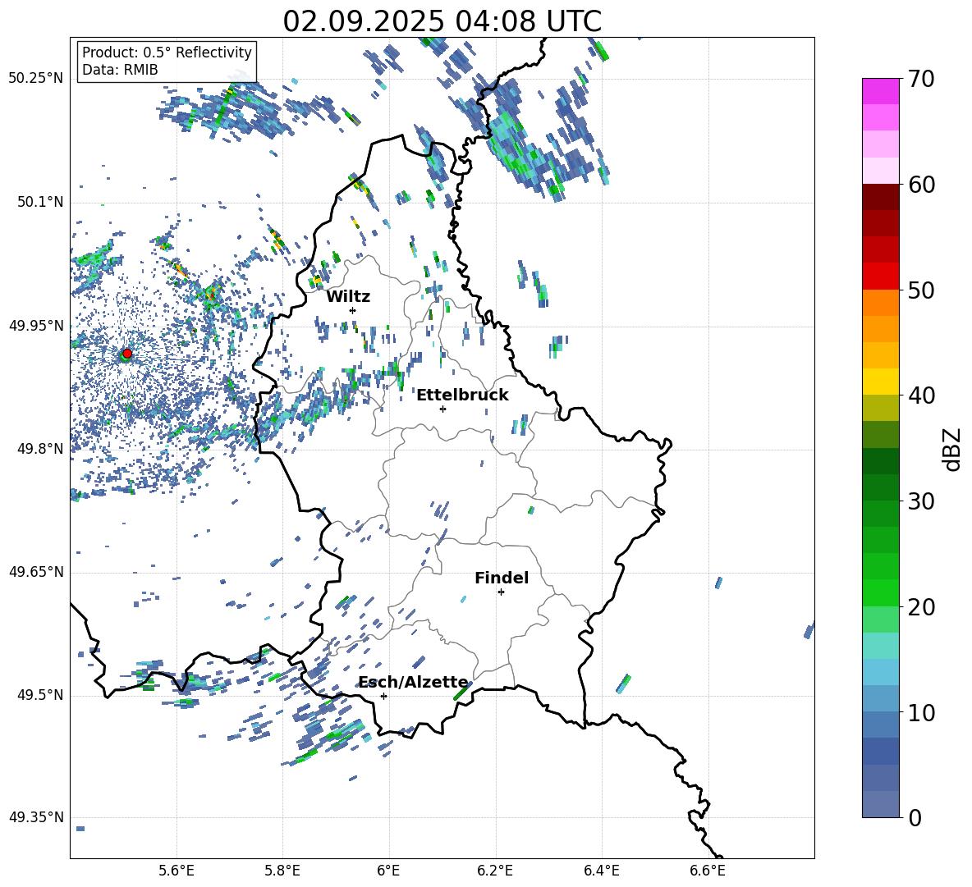This screenshot has width=972, height=887.
Task: Click the 5.6°E longitude label
Action: click(177, 871)
